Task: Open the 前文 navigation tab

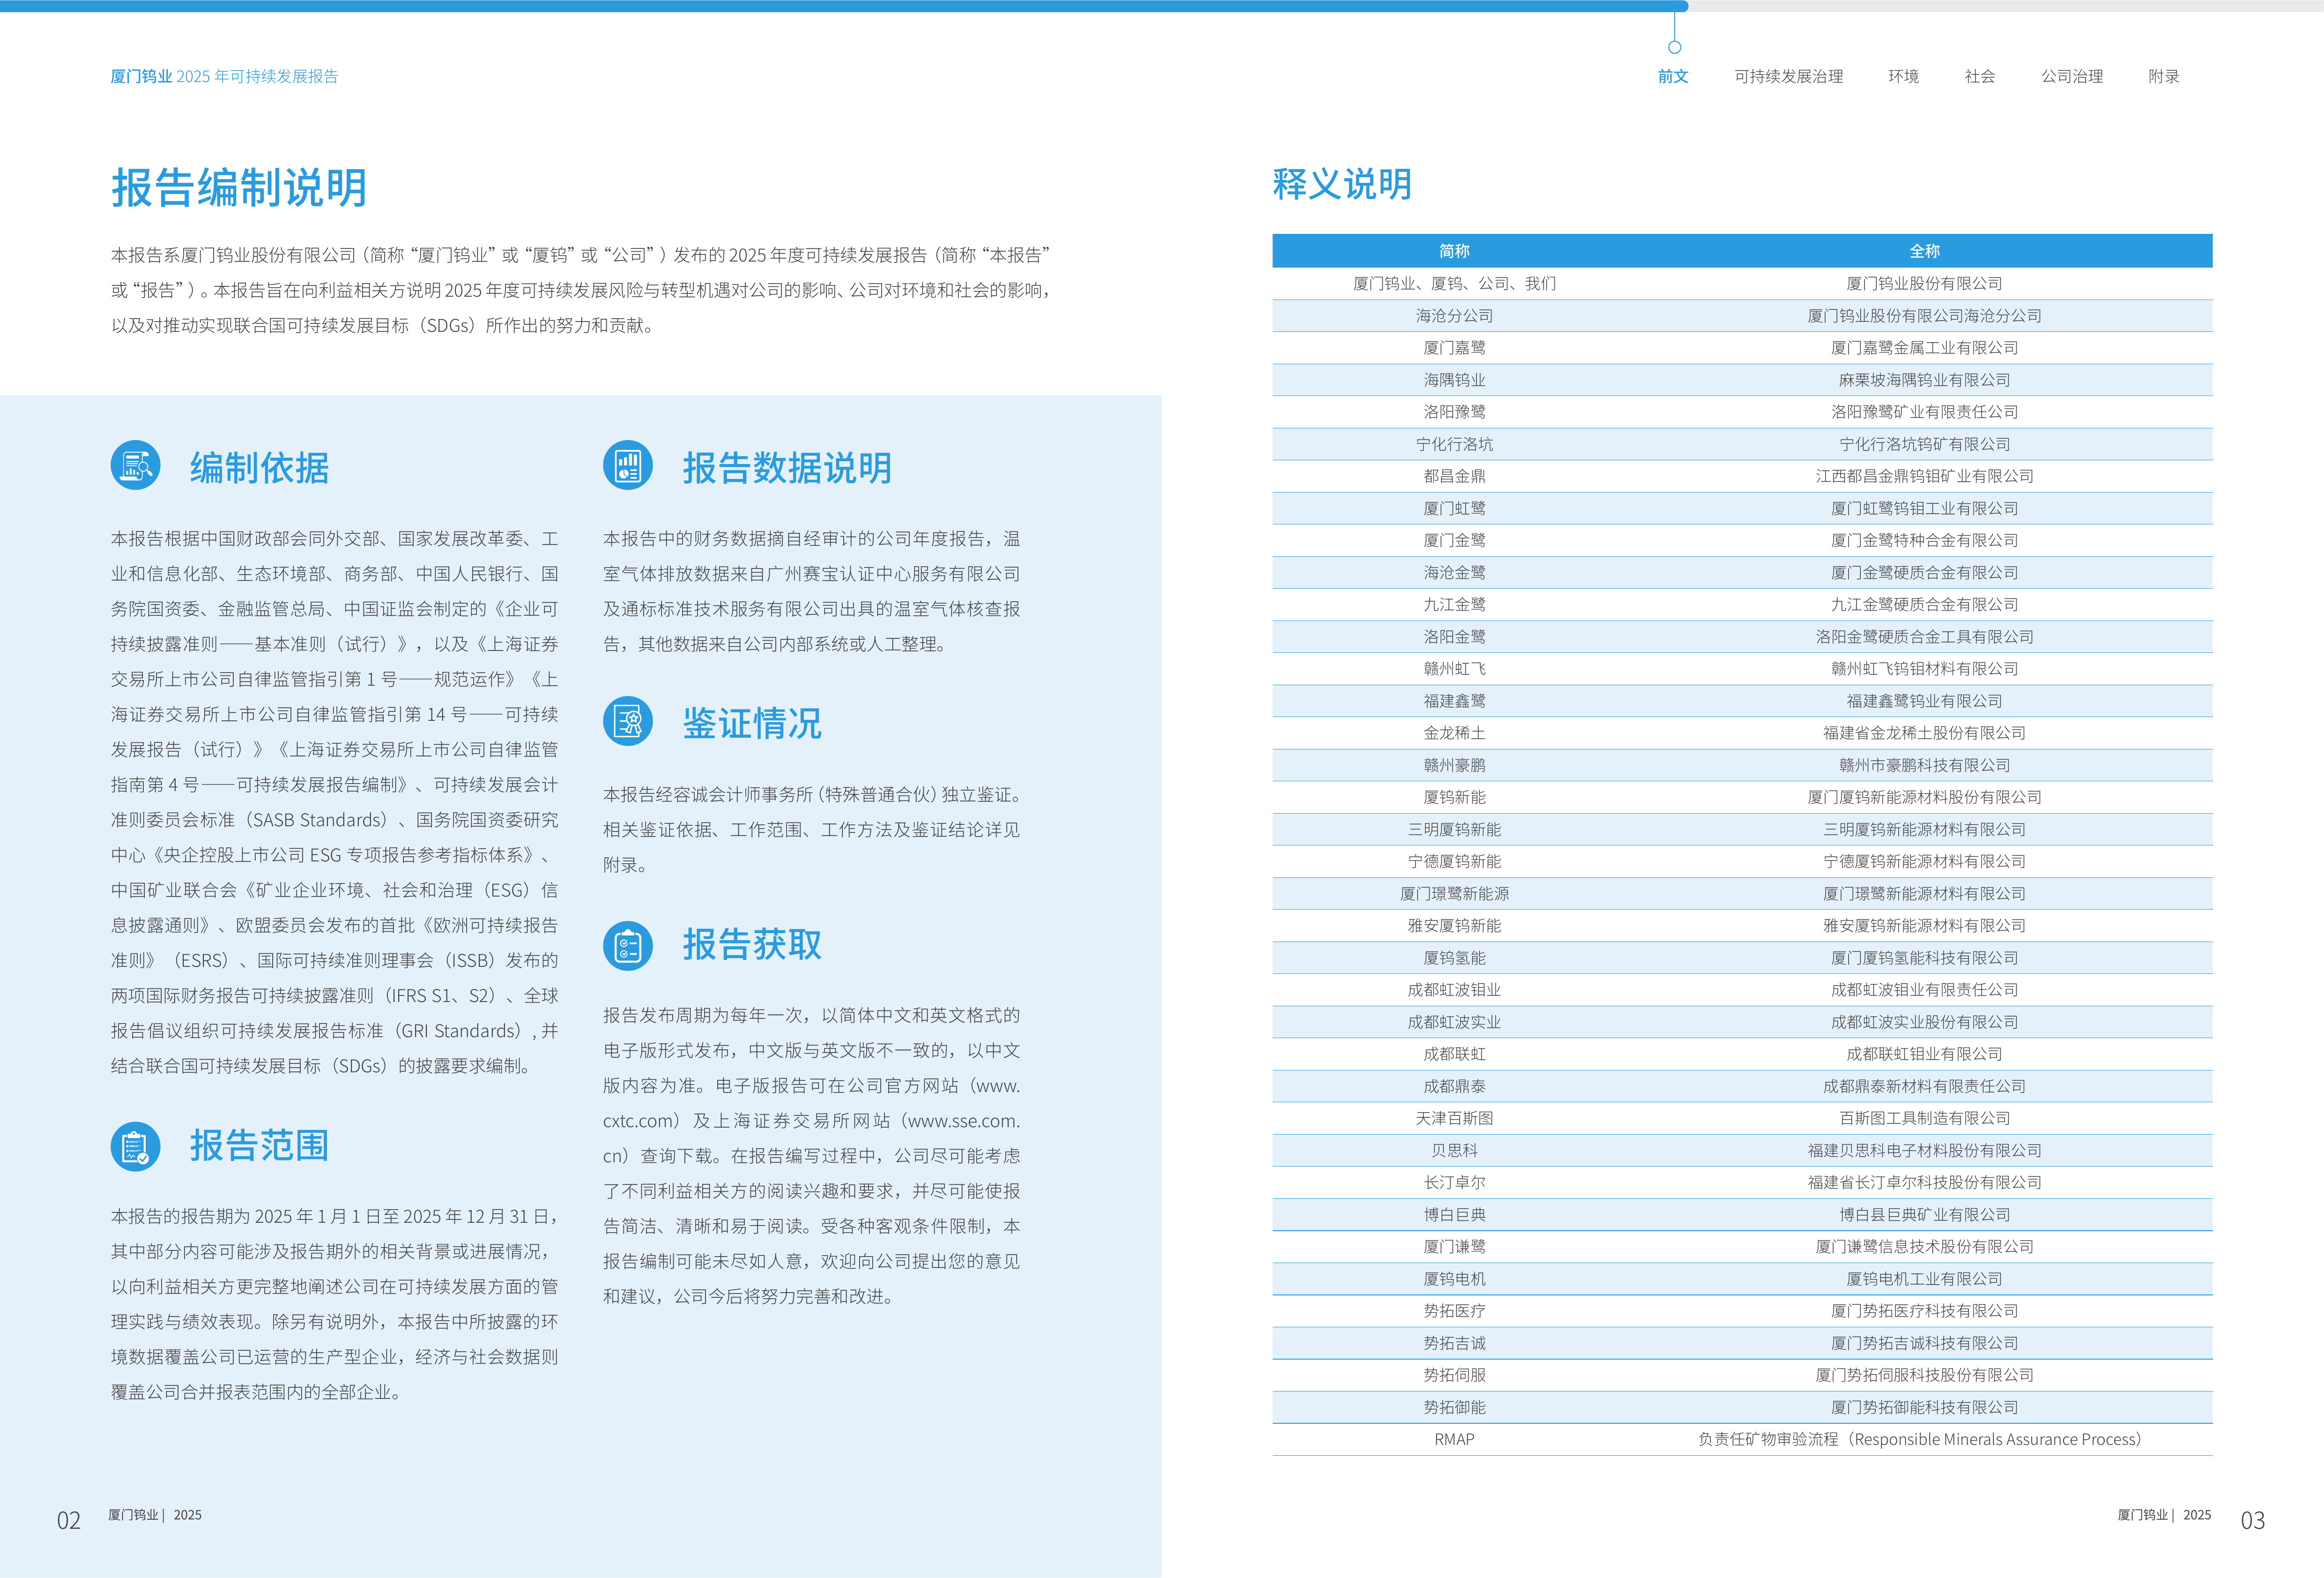Action: [1673, 76]
